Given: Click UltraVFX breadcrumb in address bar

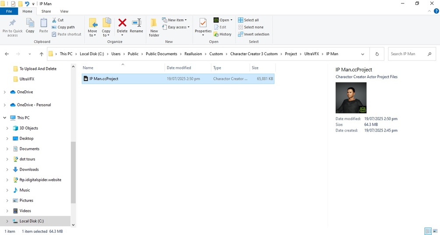Looking at the screenshot, I should 311,54.
